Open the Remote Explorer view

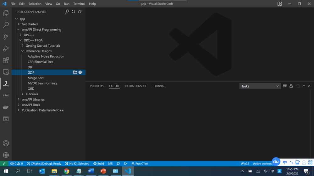6,72
